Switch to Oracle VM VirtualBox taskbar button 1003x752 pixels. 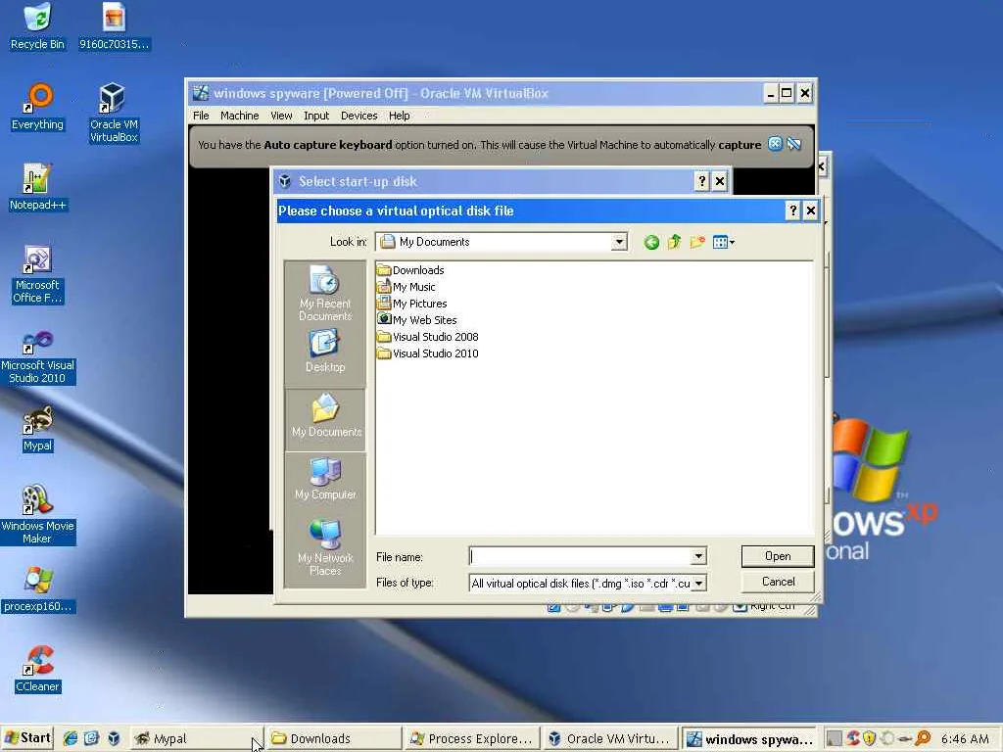pos(609,738)
